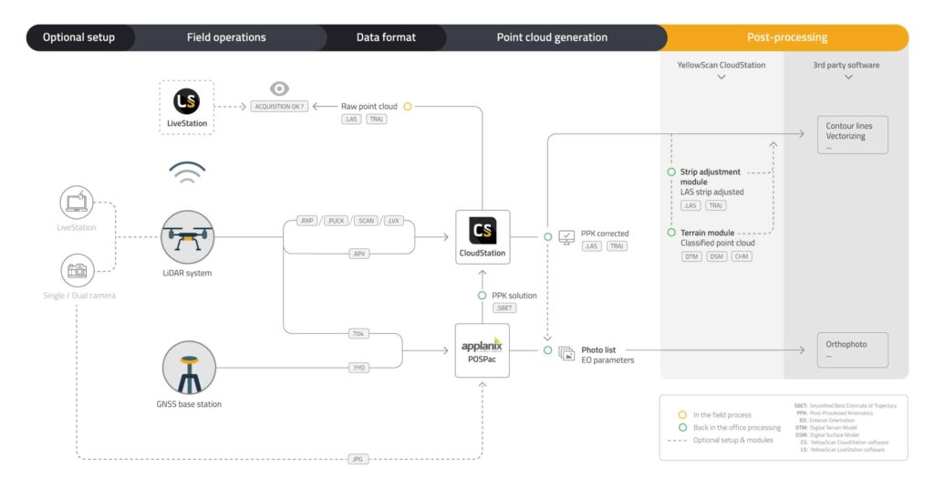Open the applanix POSPac box

482,351
